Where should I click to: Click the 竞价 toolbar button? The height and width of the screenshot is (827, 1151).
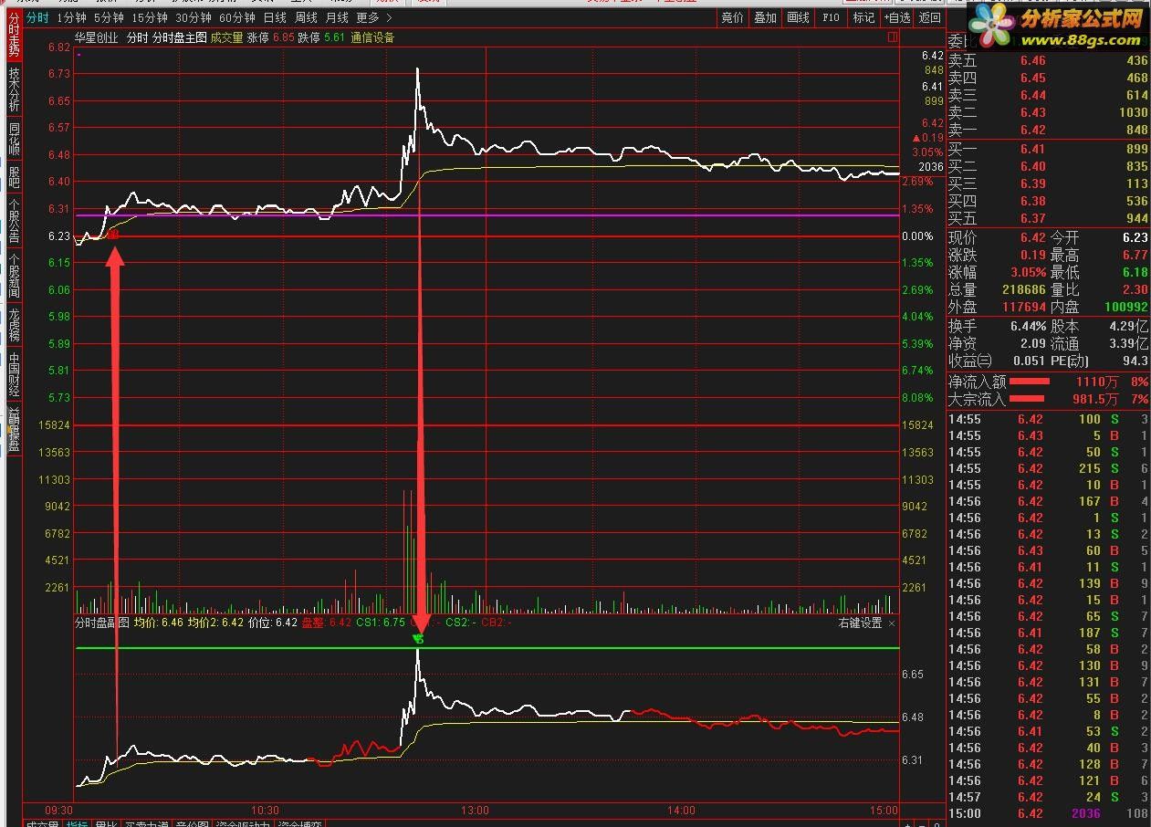pos(732,17)
